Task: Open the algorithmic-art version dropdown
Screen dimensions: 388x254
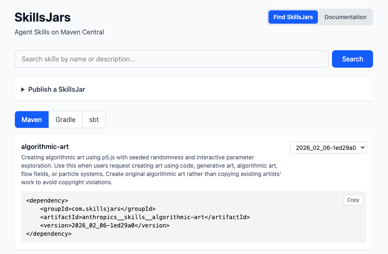Action: tap(328, 148)
